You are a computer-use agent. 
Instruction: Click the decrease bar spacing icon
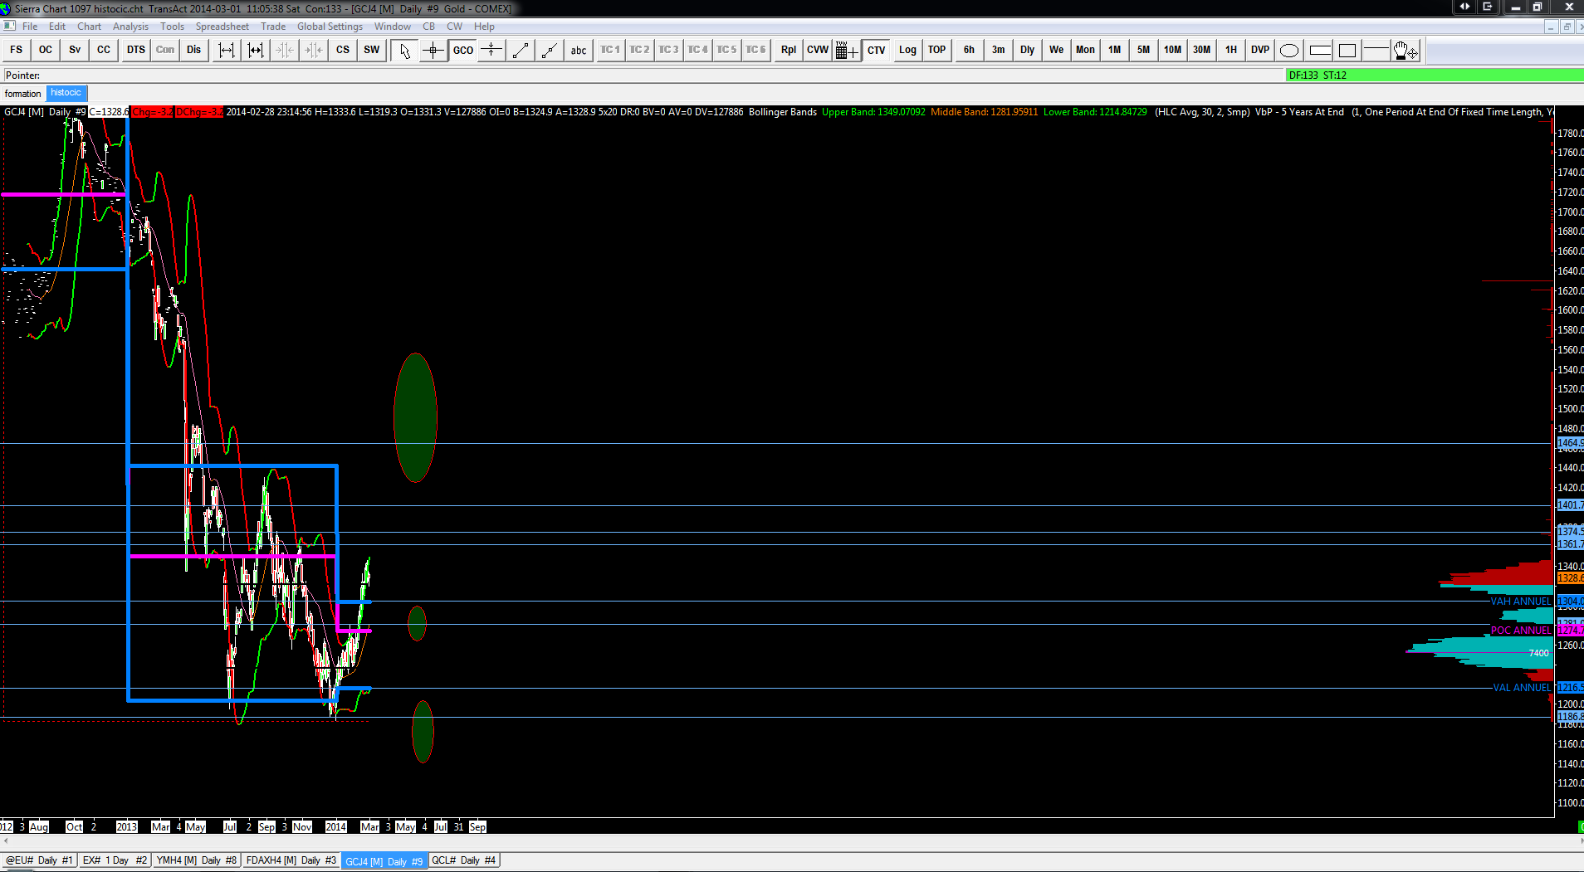point(255,50)
